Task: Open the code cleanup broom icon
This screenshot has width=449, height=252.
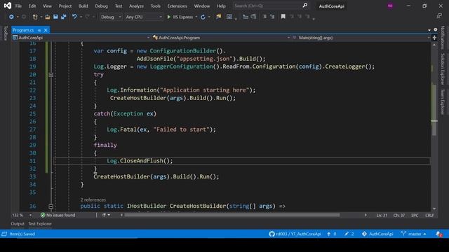Action: [x=104, y=215]
